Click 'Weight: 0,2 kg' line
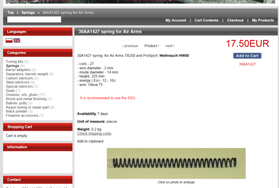Image resolution: width=279 pixels, height=188 pixels. [89, 130]
